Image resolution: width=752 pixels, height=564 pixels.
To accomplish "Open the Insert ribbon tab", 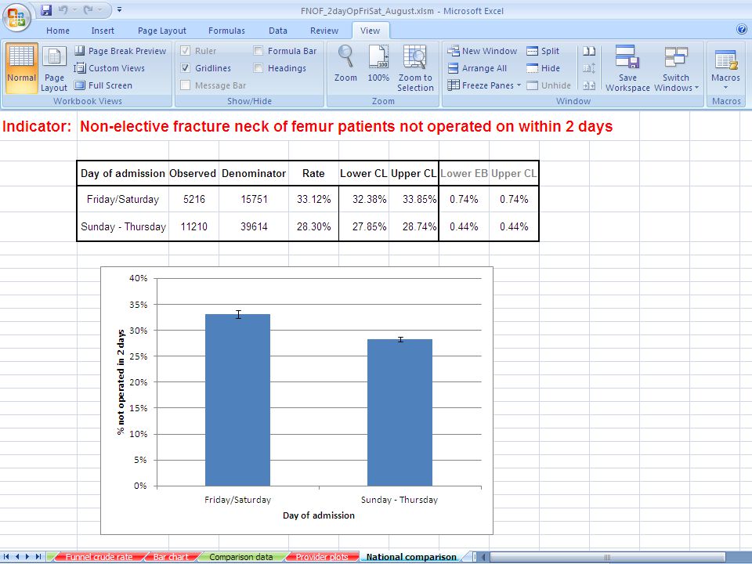I will tap(103, 31).
